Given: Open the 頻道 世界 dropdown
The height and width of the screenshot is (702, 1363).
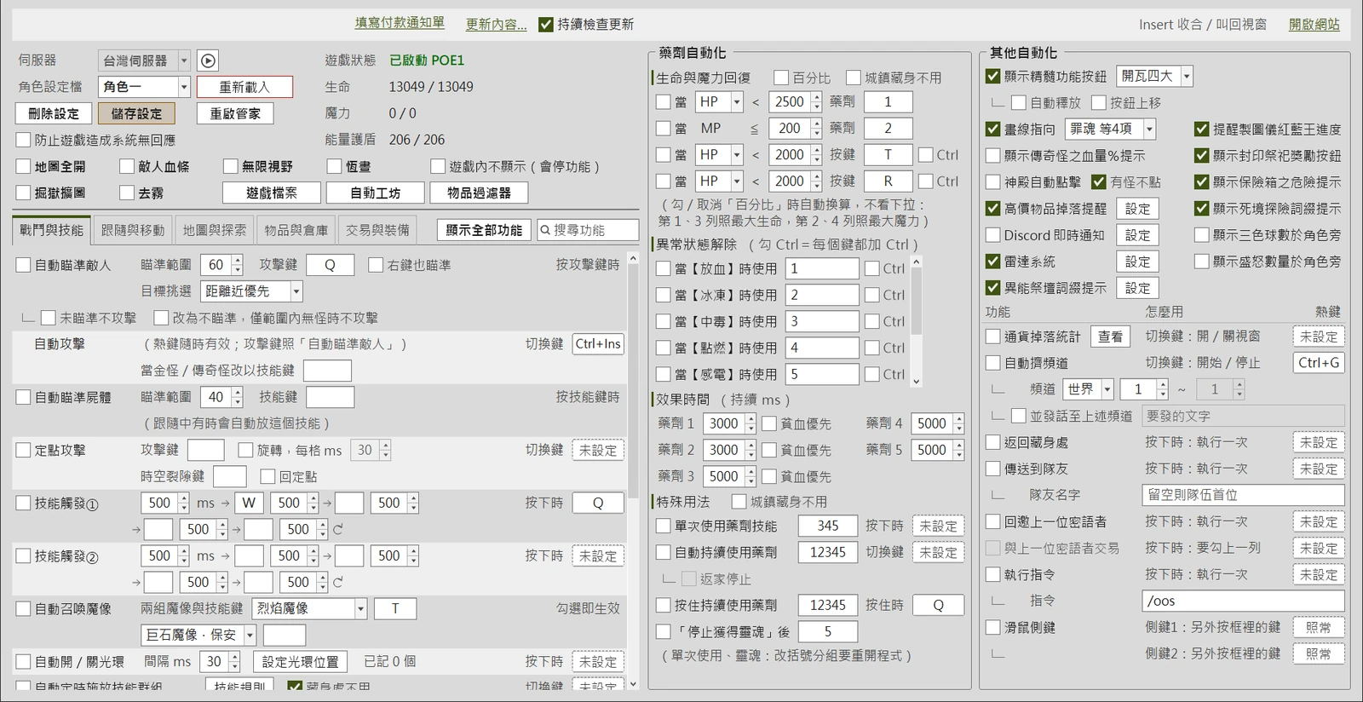Looking at the screenshot, I should coord(1089,389).
